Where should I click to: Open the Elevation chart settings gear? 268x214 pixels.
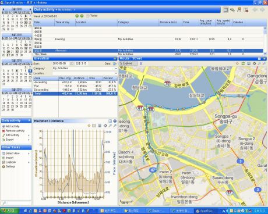click(x=105, y=126)
